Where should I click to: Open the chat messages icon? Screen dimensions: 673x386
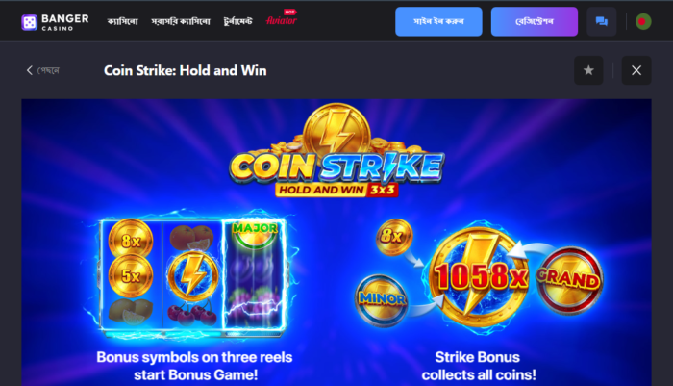click(601, 21)
